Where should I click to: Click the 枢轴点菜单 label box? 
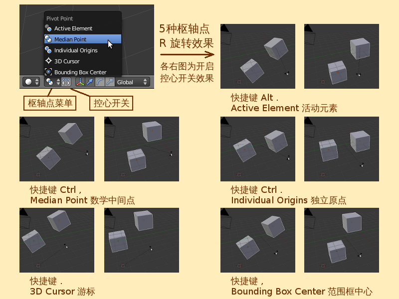(50, 103)
